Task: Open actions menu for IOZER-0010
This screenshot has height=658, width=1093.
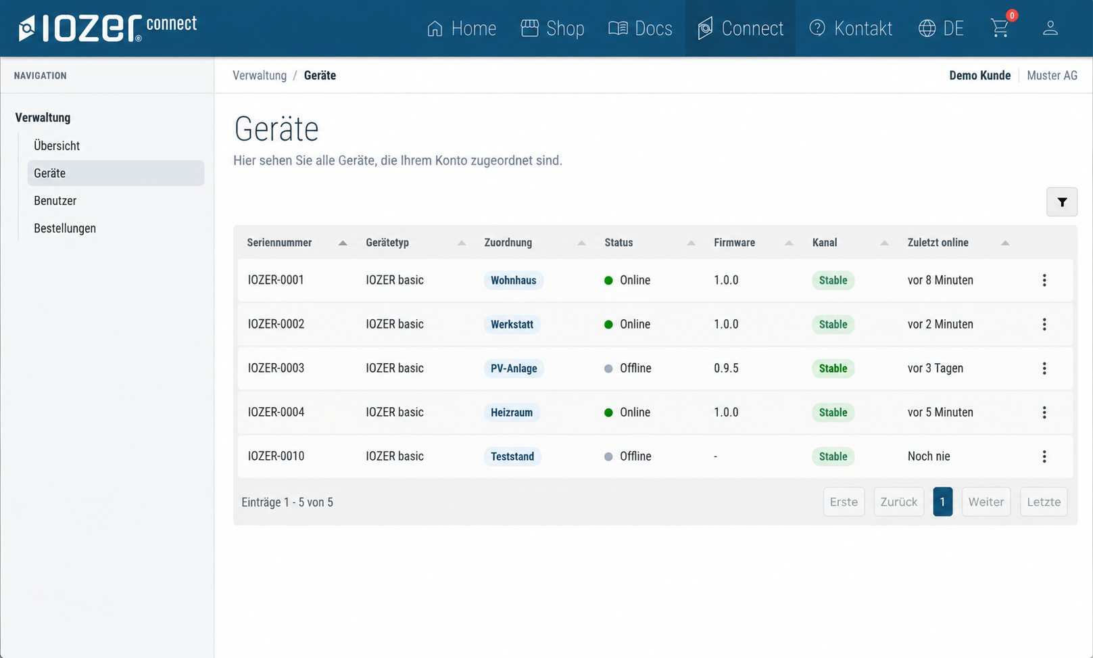Action: (1044, 456)
